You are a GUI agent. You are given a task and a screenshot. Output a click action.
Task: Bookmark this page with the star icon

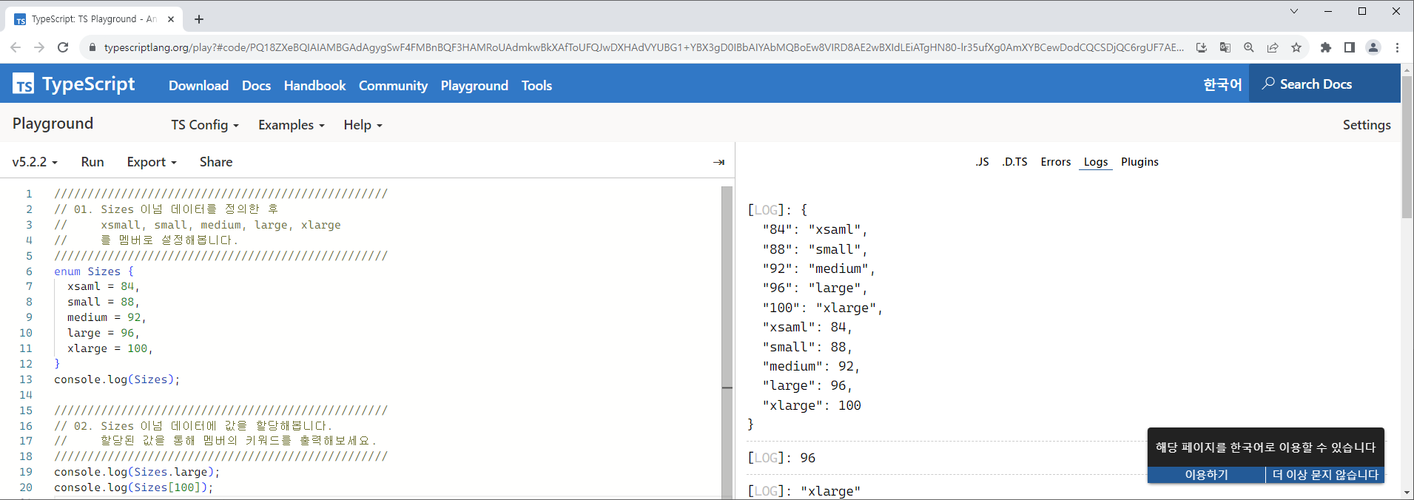(1296, 47)
